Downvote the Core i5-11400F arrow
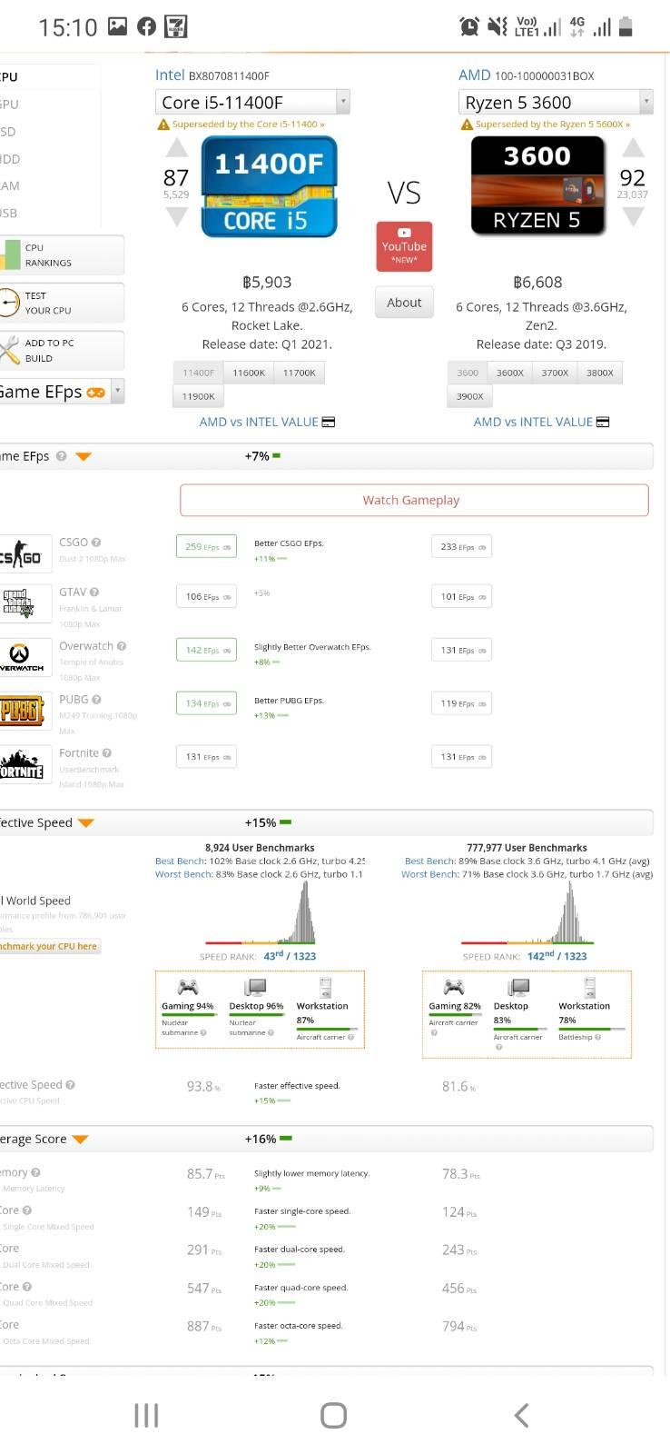The image size is (670, 1454). 177,216
